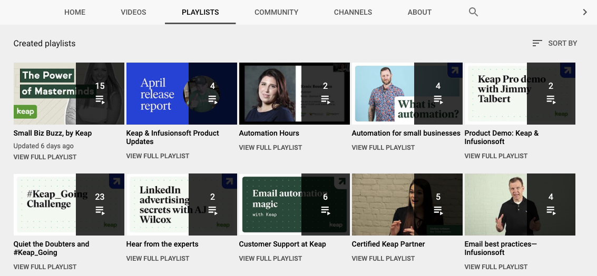The width and height of the screenshot is (597, 276).
Task: Switch to the Videos tab
Action: tap(133, 12)
